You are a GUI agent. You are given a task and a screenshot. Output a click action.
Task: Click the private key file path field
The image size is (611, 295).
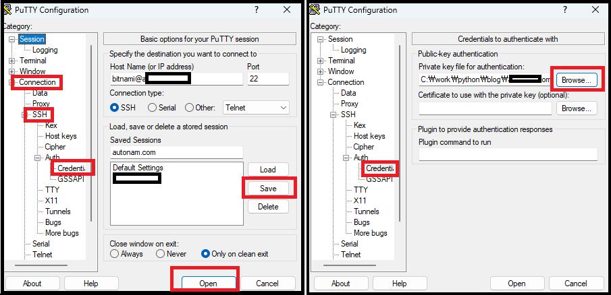[x=485, y=79]
